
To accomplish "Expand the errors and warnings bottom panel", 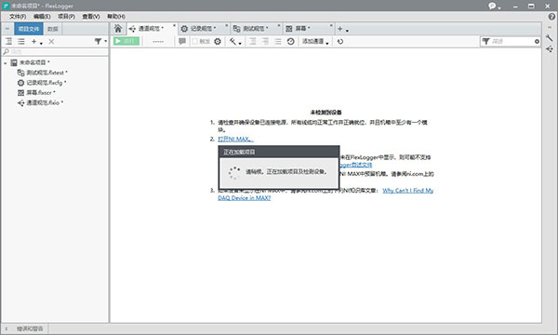I will pyautogui.click(x=7, y=328).
